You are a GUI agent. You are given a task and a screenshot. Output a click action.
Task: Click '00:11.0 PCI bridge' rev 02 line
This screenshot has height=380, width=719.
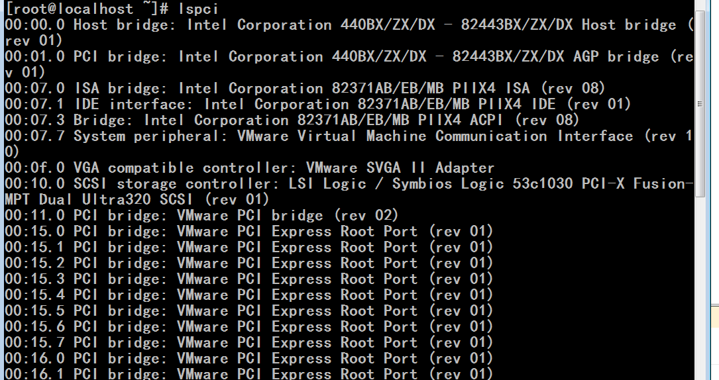point(201,215)
